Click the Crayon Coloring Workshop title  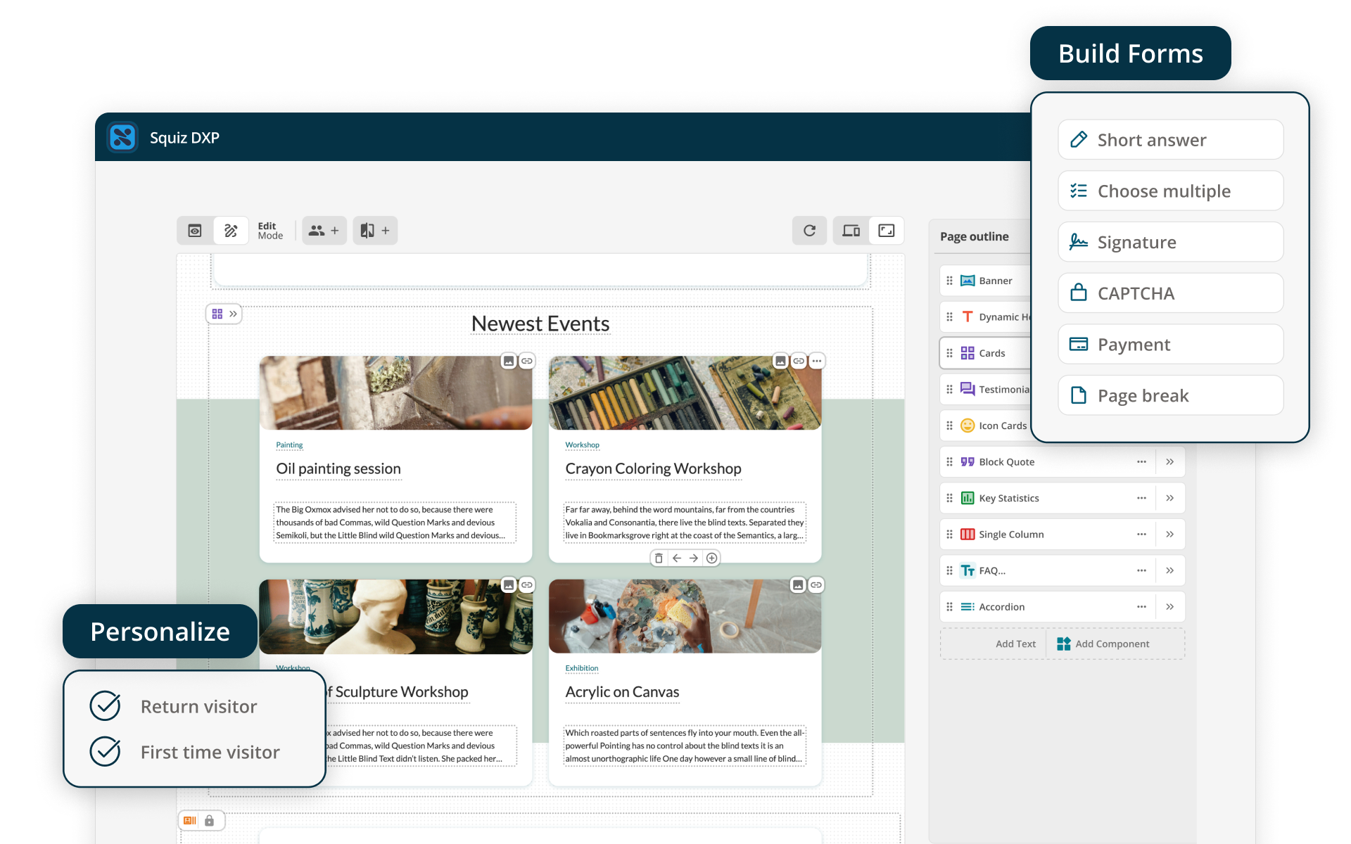[653, 468]
